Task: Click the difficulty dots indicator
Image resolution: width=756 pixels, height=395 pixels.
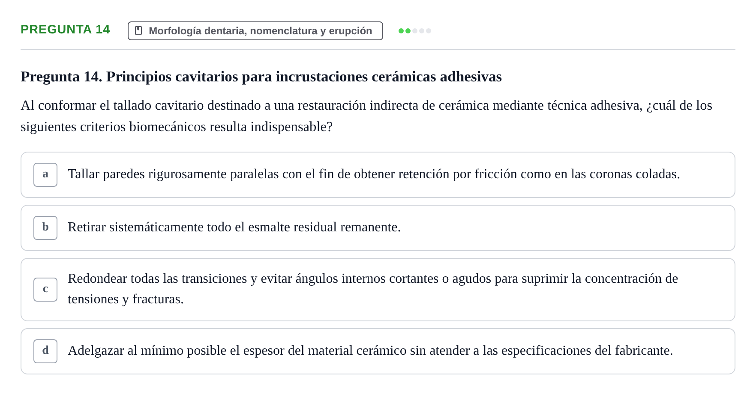Action: (415, 31)
